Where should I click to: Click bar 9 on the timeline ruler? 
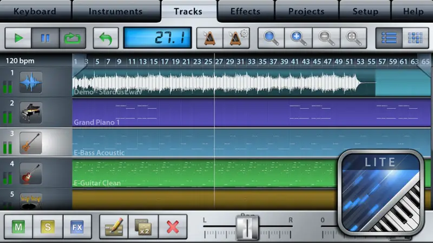[x=119, y=62]
